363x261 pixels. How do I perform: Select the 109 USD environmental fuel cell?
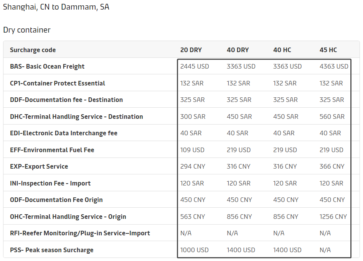(x=192, y=150)
